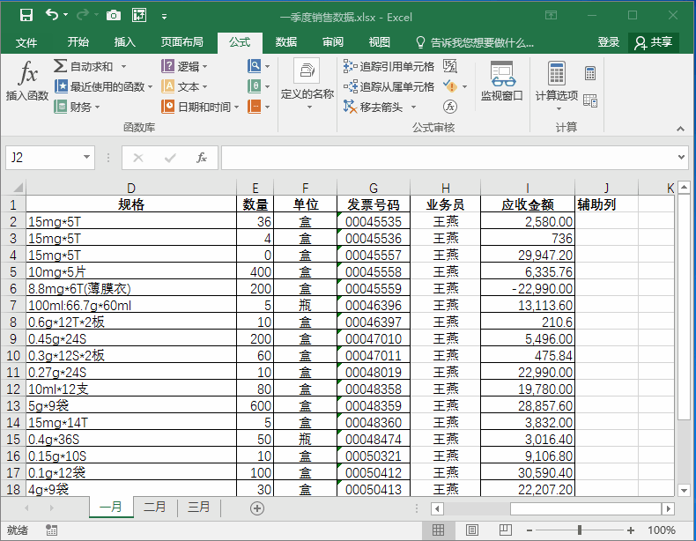The height and width of the screenshot is (541, 696).
Task: Toggle the Show Formulas icon
Action: point(450,67)
